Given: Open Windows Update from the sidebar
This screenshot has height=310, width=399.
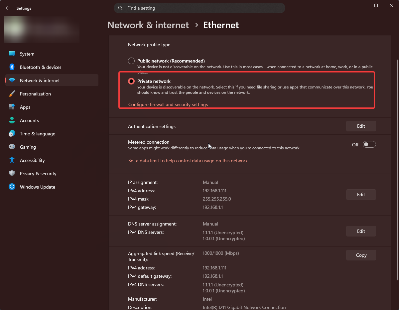Looking at the screenshot, I should point(37,187).
